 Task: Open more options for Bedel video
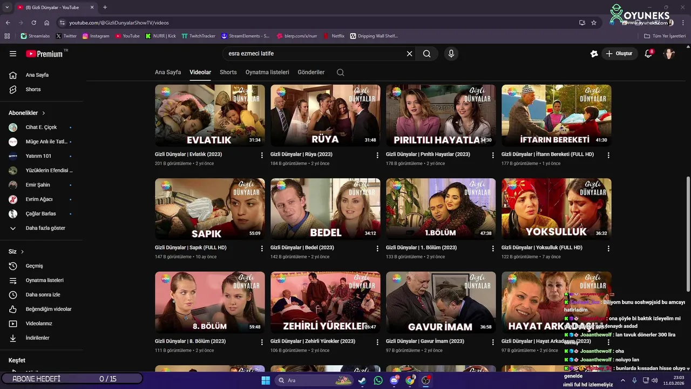(377, 249)
